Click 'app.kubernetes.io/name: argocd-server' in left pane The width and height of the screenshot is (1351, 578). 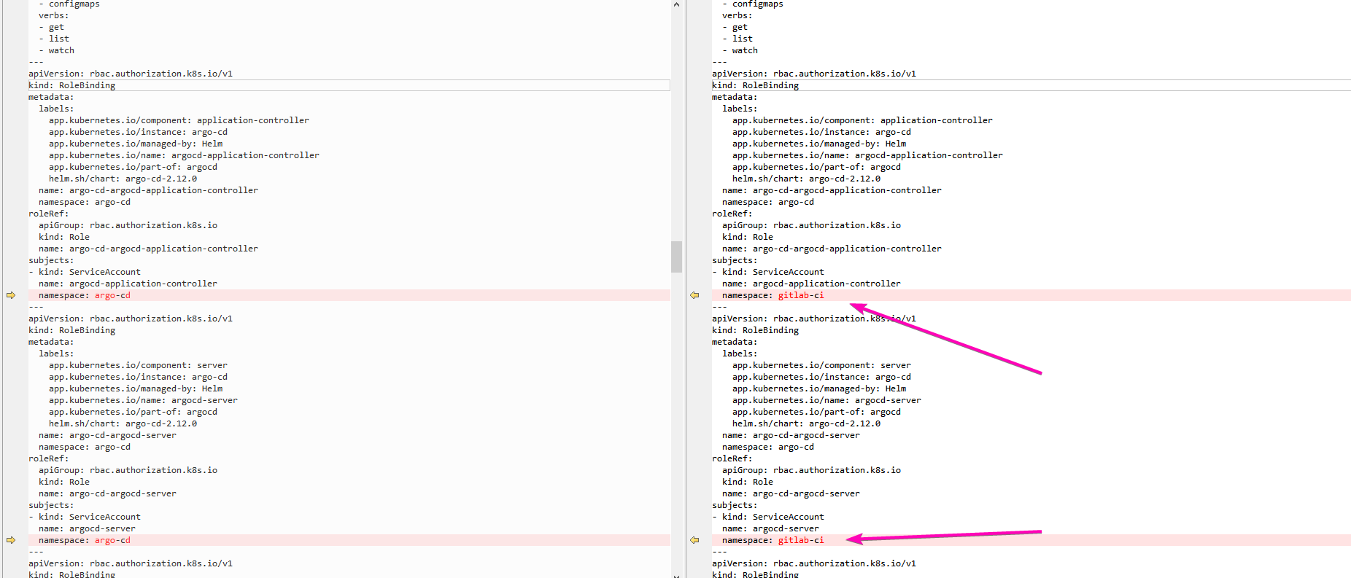tap(143, 400)
